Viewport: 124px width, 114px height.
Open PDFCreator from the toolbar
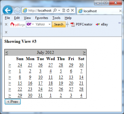(x=82, y=24)
